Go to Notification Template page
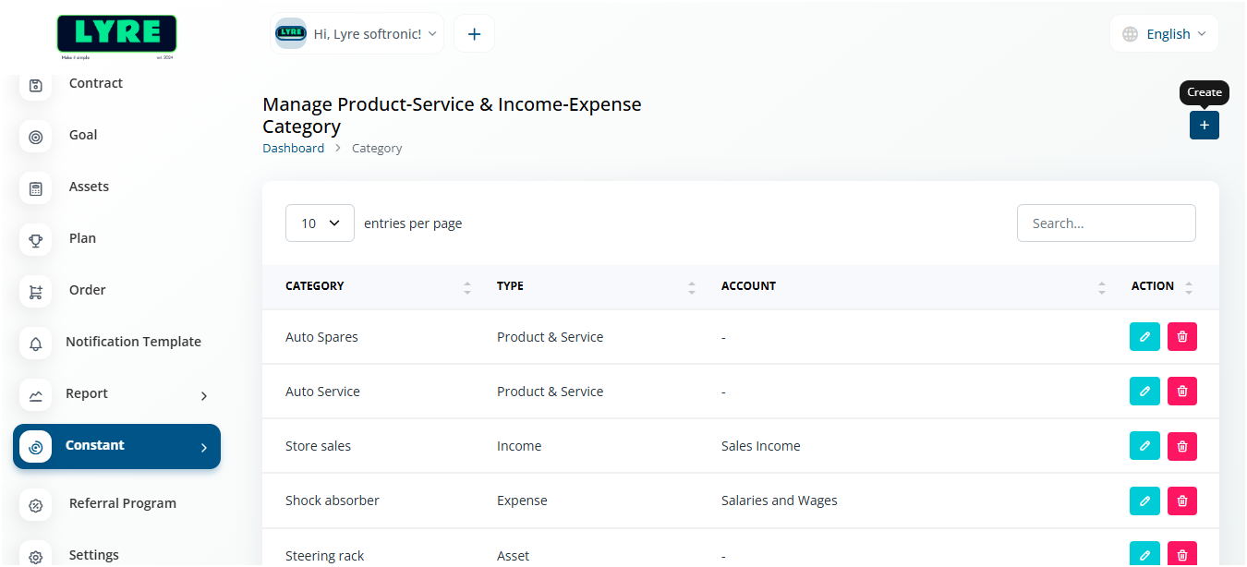Screen dimensions: 1247x567 pos(133,342)
